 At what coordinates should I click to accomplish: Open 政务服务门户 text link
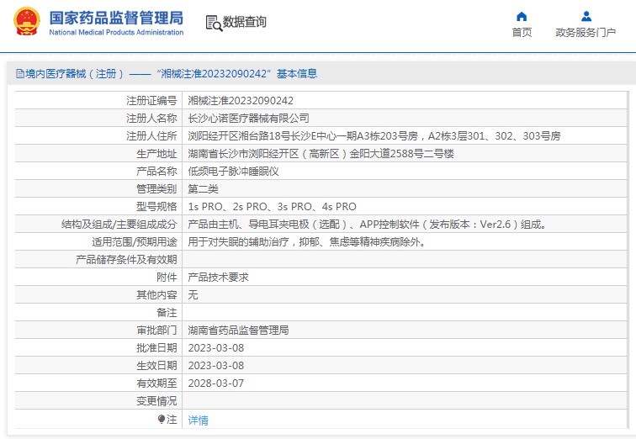coord(586,33)
